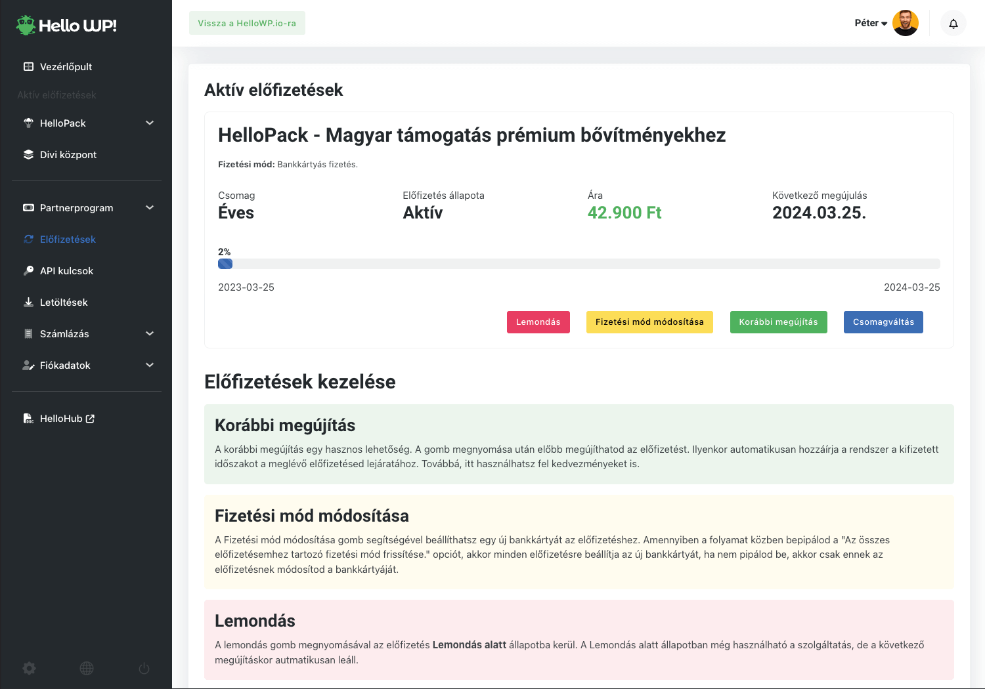Click the Fiókadatok user-edit icon

pyautogui.click(x=28, y=365)
